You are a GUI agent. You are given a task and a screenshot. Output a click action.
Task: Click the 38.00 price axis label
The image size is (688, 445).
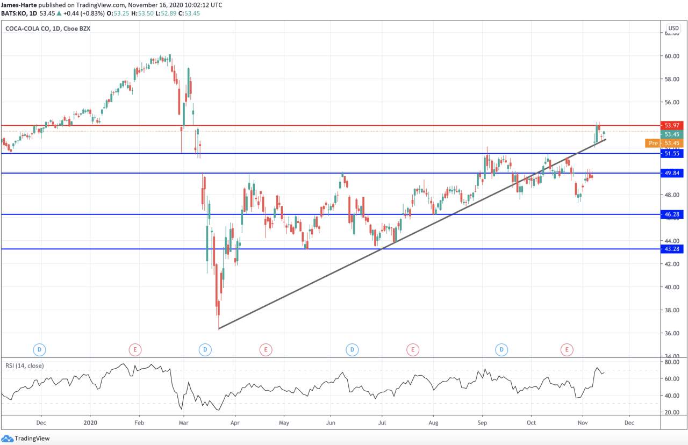pos(672,310)
